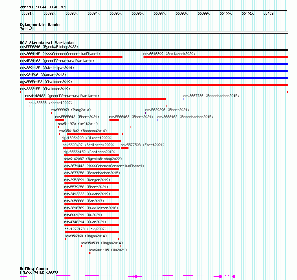Click nsv3413233 (Audano2019) label
Screen dimensions: 297x280
87,194
